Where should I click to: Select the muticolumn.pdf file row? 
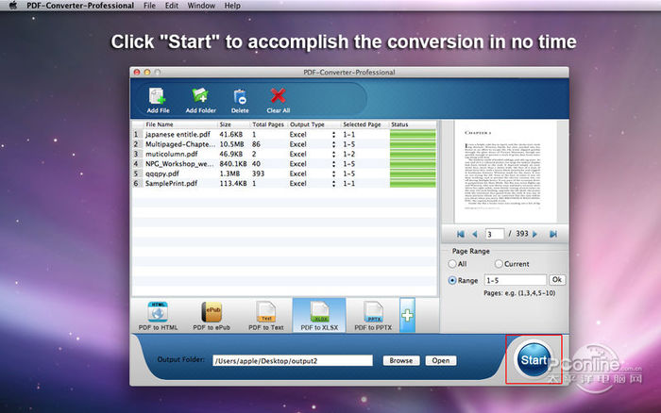[284, 154]
